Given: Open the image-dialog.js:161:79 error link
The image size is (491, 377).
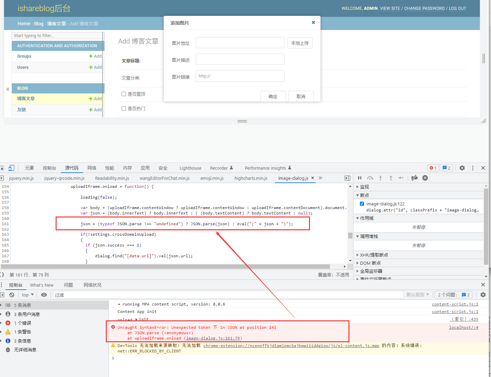Looking at the screenshot, I should (x=213, y=338).
